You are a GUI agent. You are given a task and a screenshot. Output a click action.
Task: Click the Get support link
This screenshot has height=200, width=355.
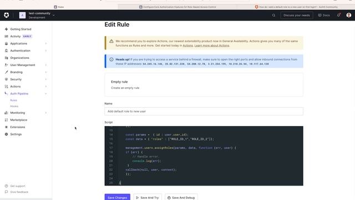click(x=18, y=186)
